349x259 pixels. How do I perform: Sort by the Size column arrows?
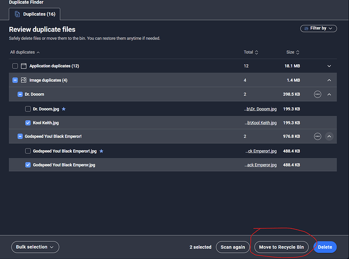(298, 52)
